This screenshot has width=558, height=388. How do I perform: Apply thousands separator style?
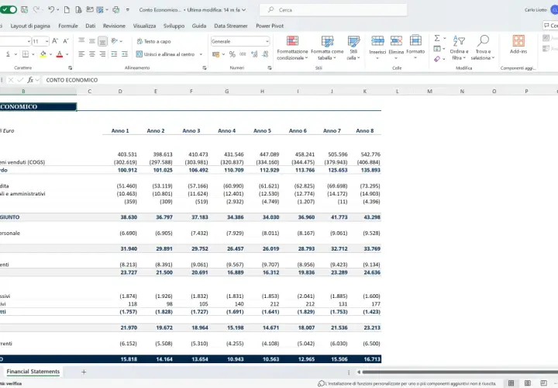pos(243,54)
